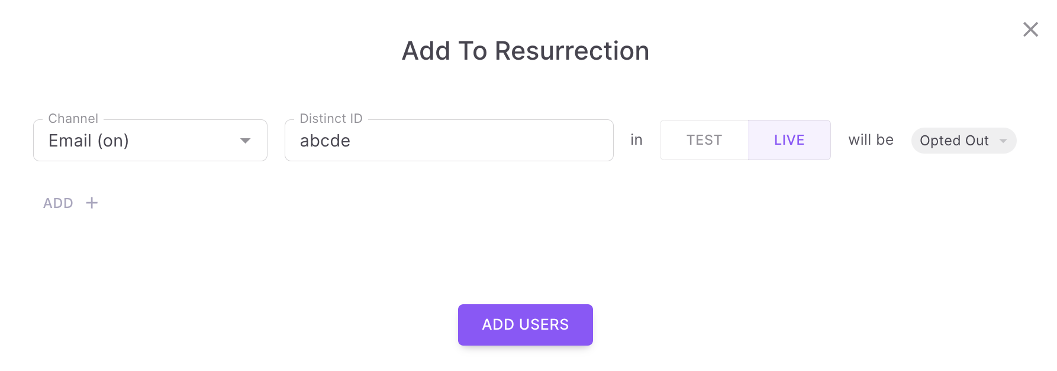The width and height of the screenshot is (1057, 371).
Task: Click the Add To Resurrection title
Action: tap(526, 51)
